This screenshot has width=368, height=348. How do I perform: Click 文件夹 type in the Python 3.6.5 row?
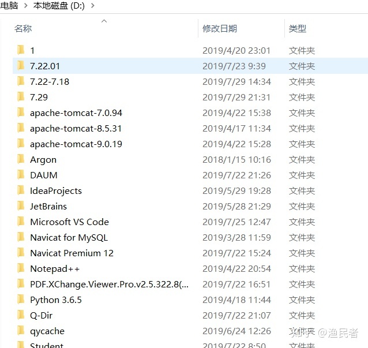coord(302,300)
